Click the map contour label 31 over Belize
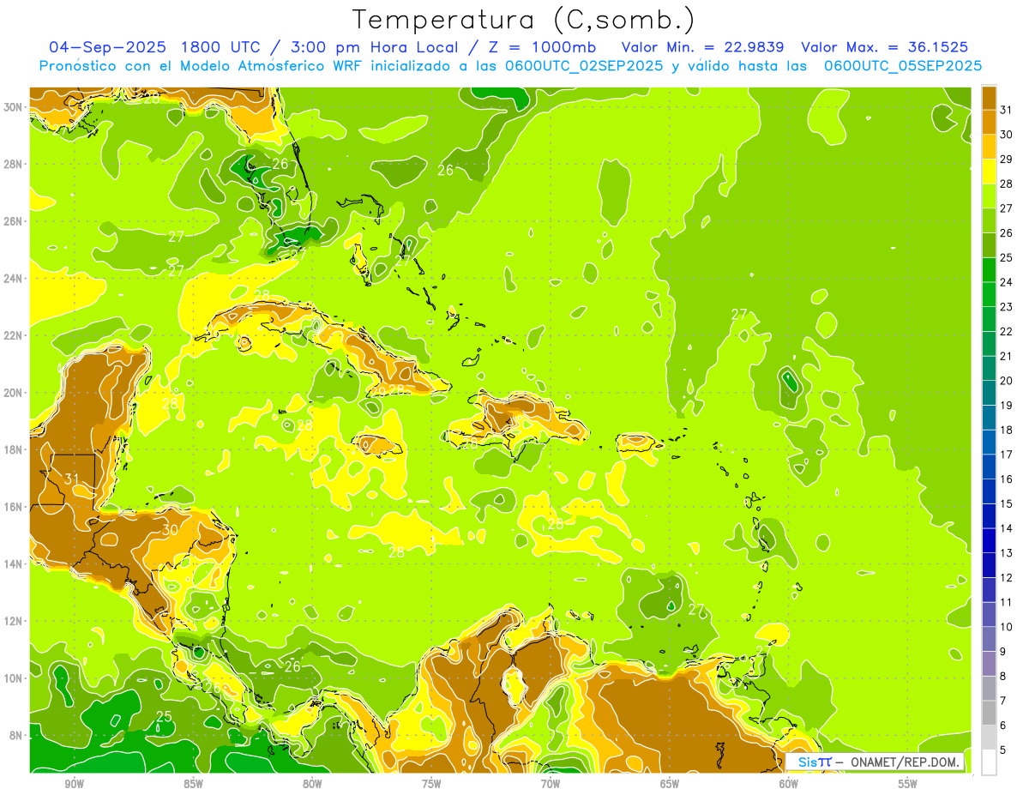This screenshot has height=795, width=1029. [x=72, y=479]
